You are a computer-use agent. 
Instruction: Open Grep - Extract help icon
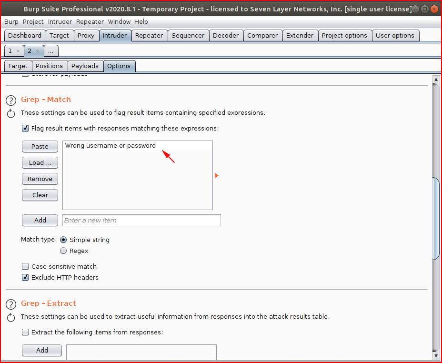point(11,304)
